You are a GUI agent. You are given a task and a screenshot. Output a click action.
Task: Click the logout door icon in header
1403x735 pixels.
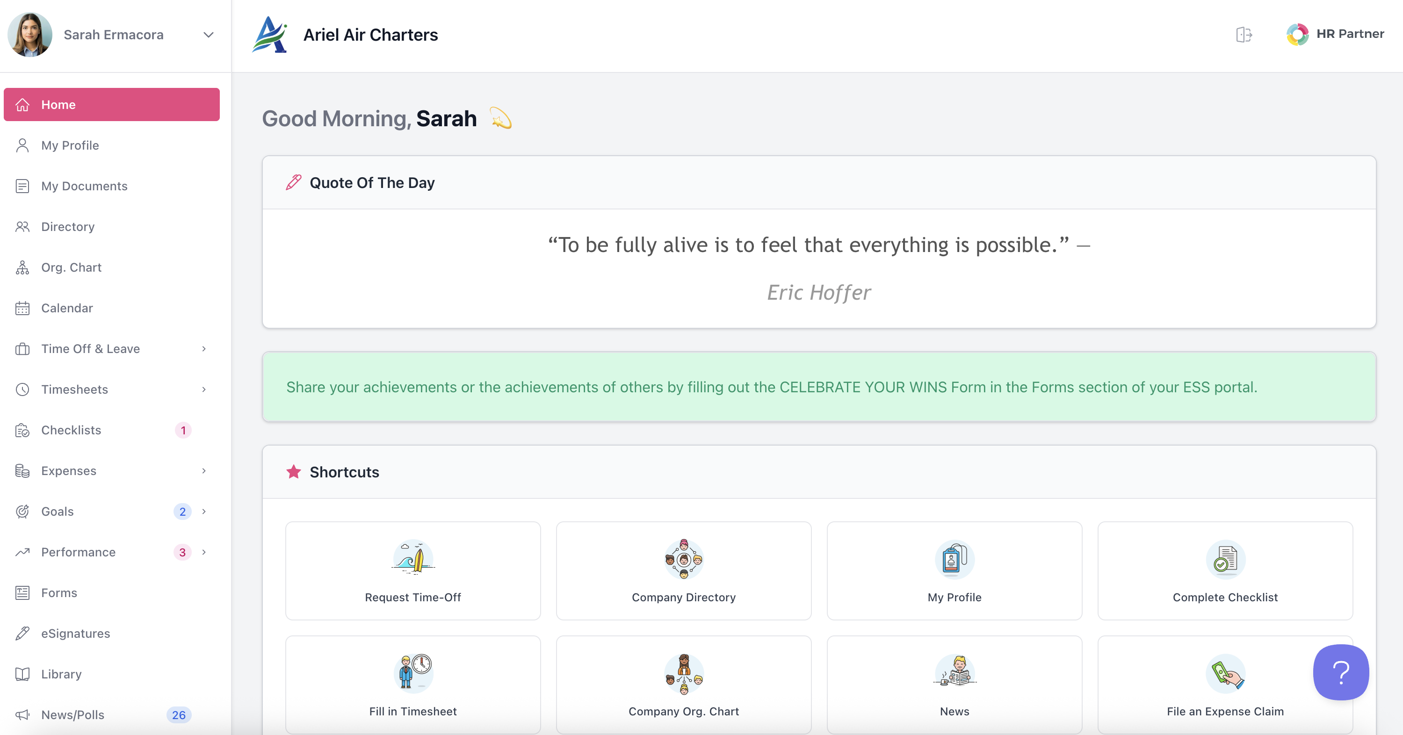[1244, 34]
